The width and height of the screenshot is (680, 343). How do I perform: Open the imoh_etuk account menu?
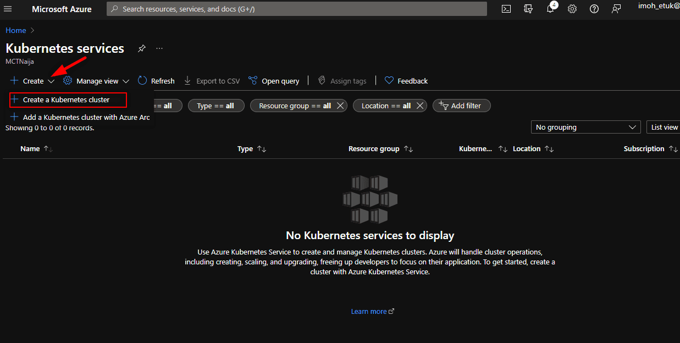659,6
